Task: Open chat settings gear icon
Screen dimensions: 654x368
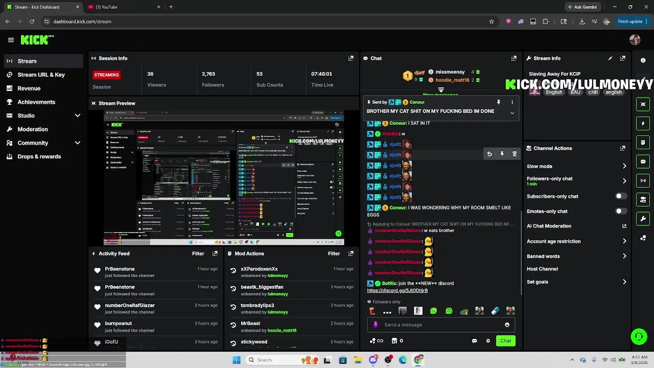Action: [488, 341]
